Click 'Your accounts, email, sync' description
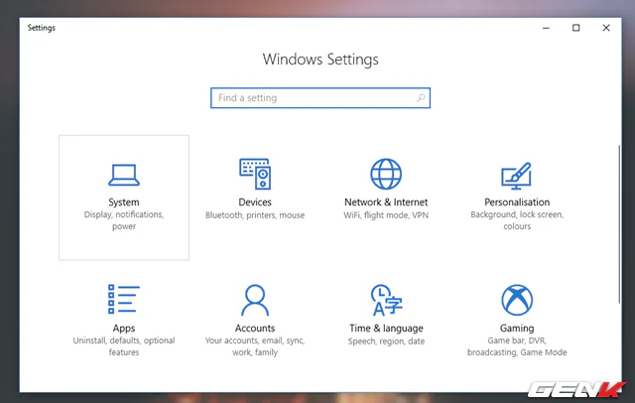Screen dimensions: 635x403 click(255, 346)
